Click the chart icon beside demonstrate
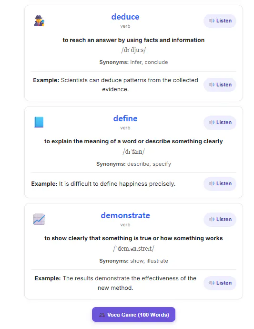254x329 pixels. pyautogui.click(x=39, y=219)
